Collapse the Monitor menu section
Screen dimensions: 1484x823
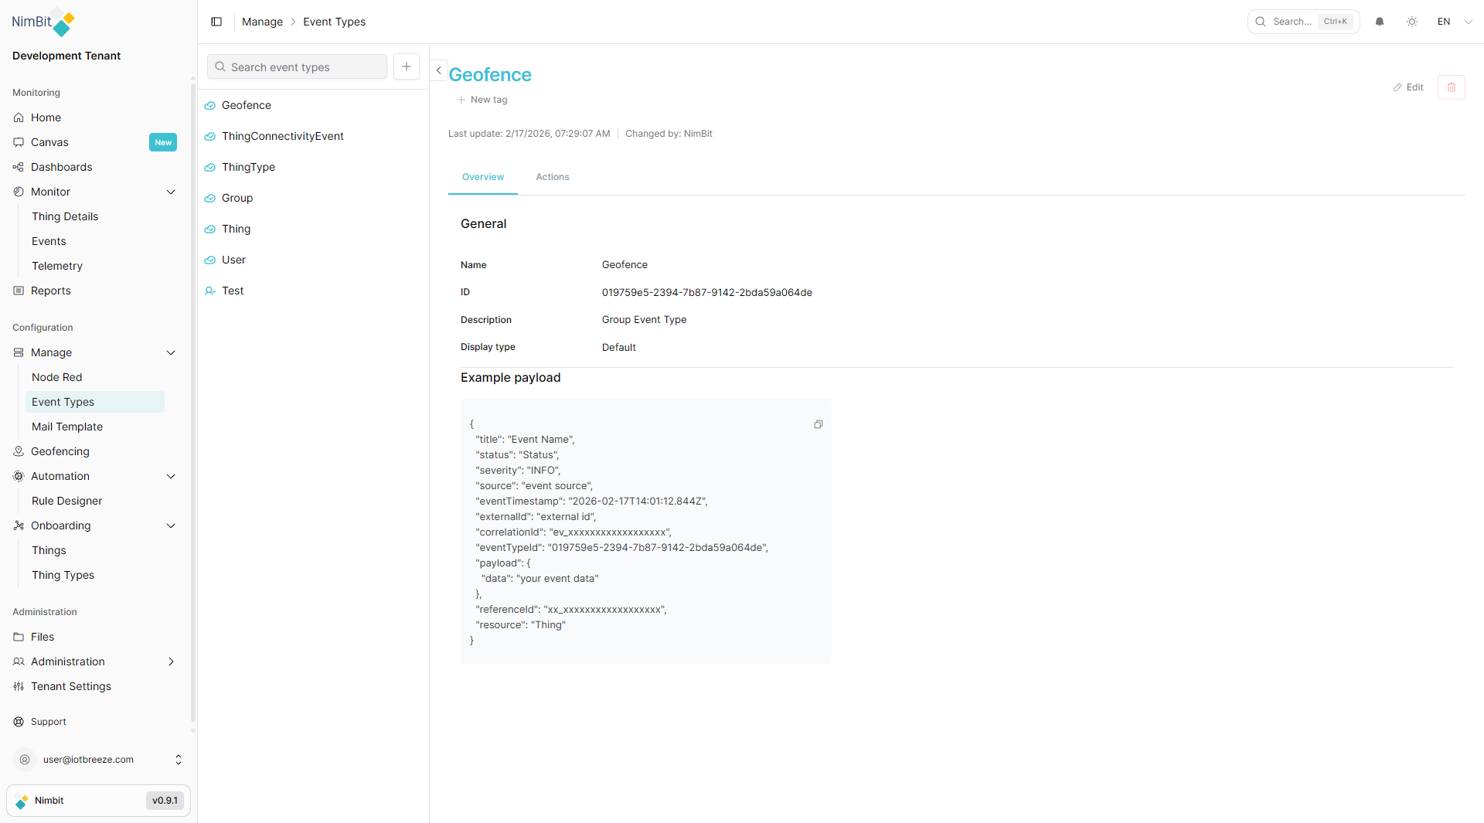pos(171,192)
